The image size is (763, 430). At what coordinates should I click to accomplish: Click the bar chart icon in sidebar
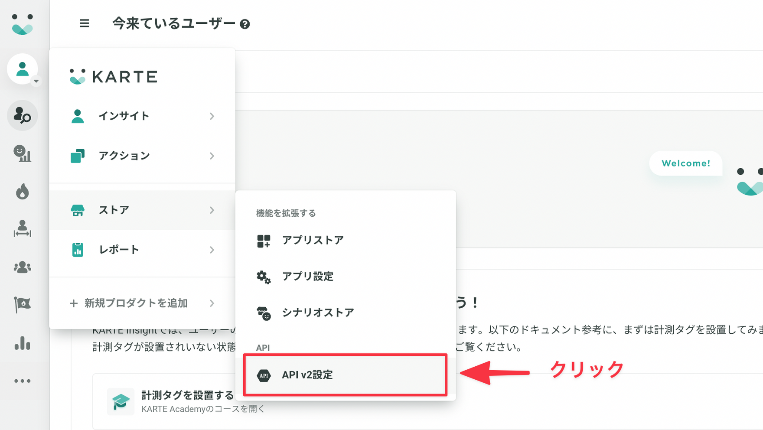tap(23, 343)
